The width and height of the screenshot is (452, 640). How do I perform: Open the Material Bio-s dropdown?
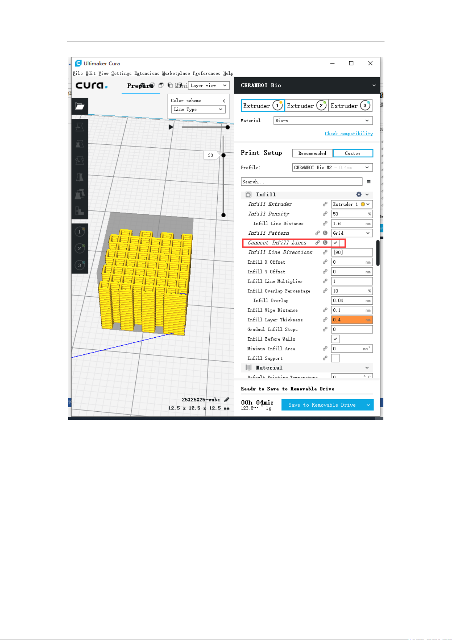tap(323, 120)
